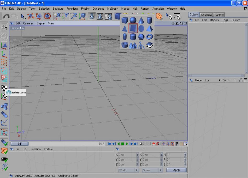The width and height of the screenshot is (248, 178).
Task: Switch to Points mode in left sidebar
Action: (4, 62)
